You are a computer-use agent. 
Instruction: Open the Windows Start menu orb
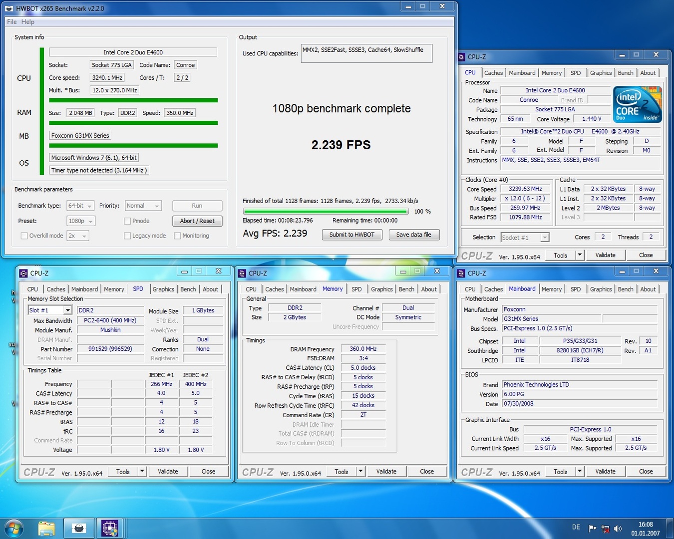[13, 528]
